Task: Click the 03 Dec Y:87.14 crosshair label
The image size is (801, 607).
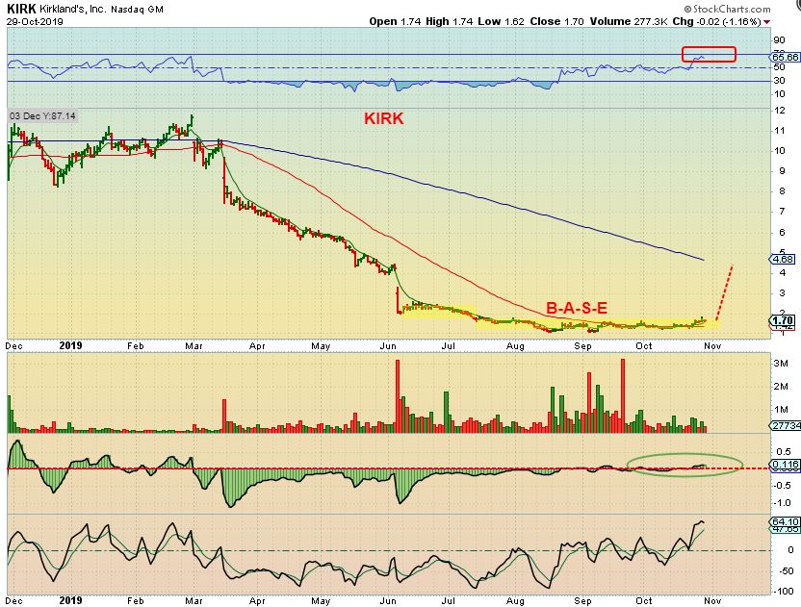Action: pyautogui.click(x=42, y=115)
